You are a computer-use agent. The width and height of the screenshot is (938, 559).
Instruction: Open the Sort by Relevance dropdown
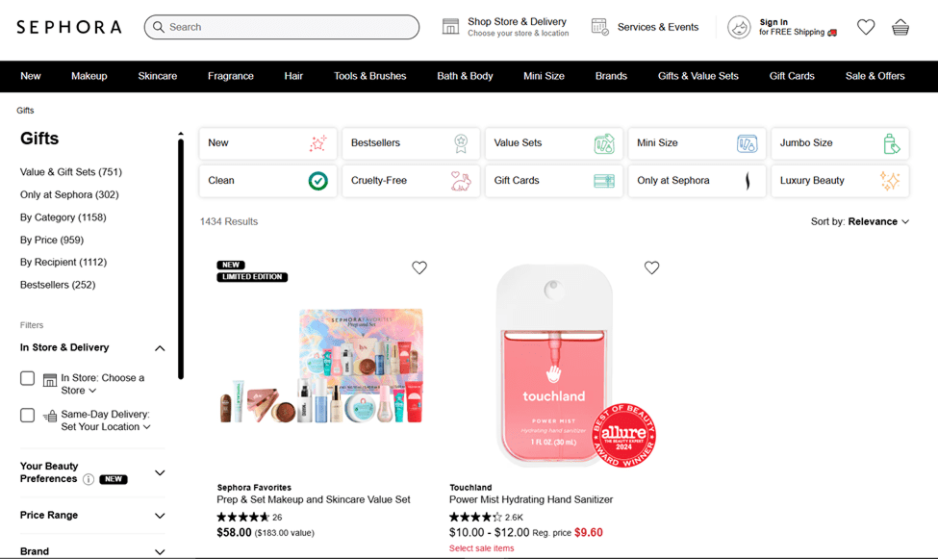(860, 221)
